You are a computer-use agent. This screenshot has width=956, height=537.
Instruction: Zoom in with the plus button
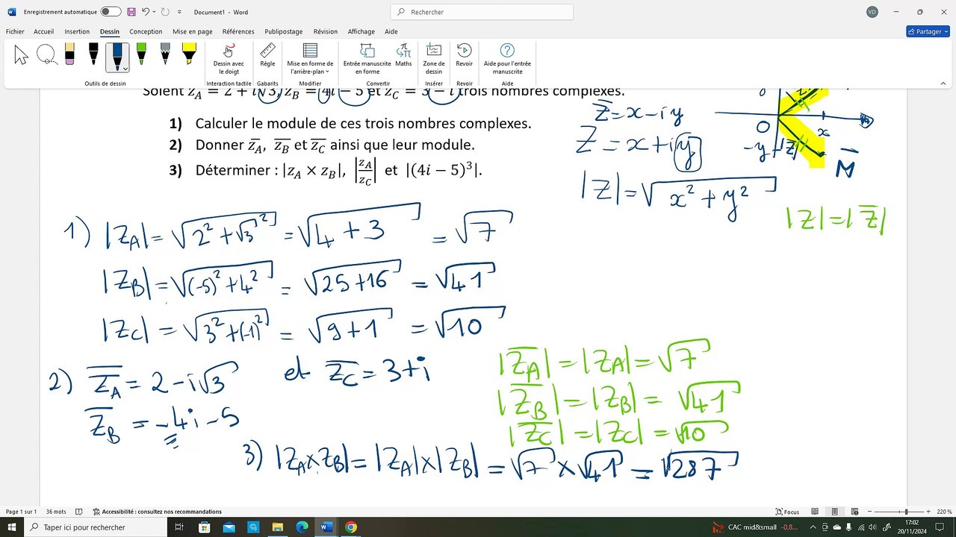point(930,512)
